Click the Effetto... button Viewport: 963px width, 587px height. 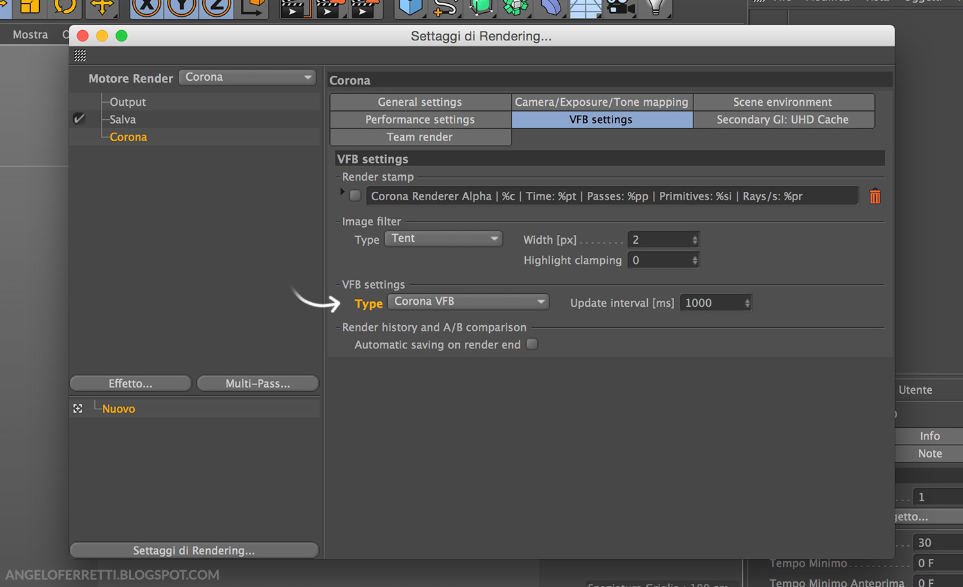130,384
